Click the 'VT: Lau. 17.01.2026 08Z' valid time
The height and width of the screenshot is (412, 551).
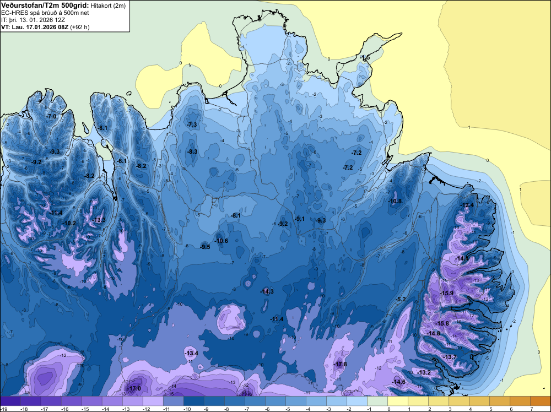35,27
